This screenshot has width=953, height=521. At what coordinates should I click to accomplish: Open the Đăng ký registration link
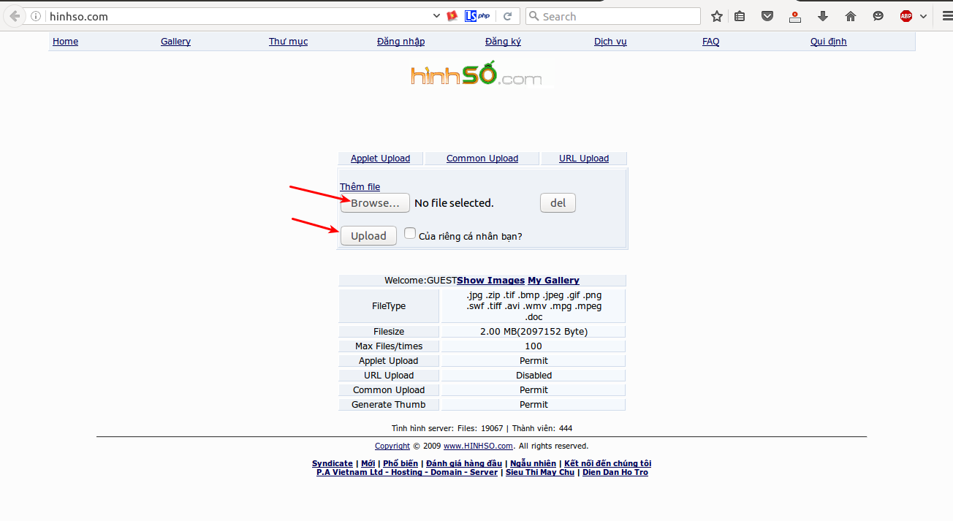(503, 42)
